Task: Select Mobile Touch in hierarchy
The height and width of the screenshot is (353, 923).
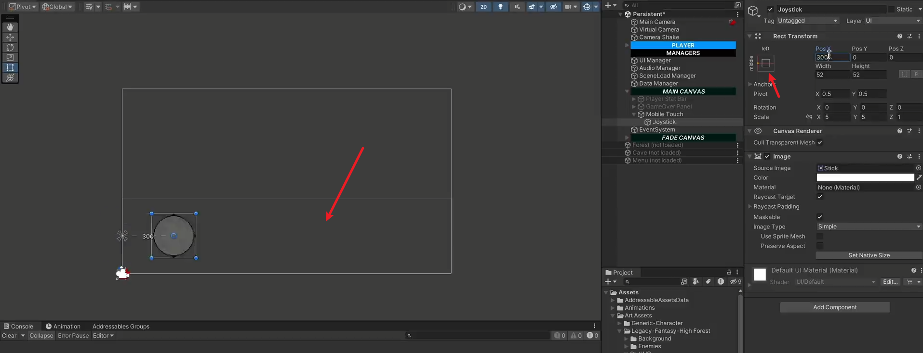Action: coord(664,114)
